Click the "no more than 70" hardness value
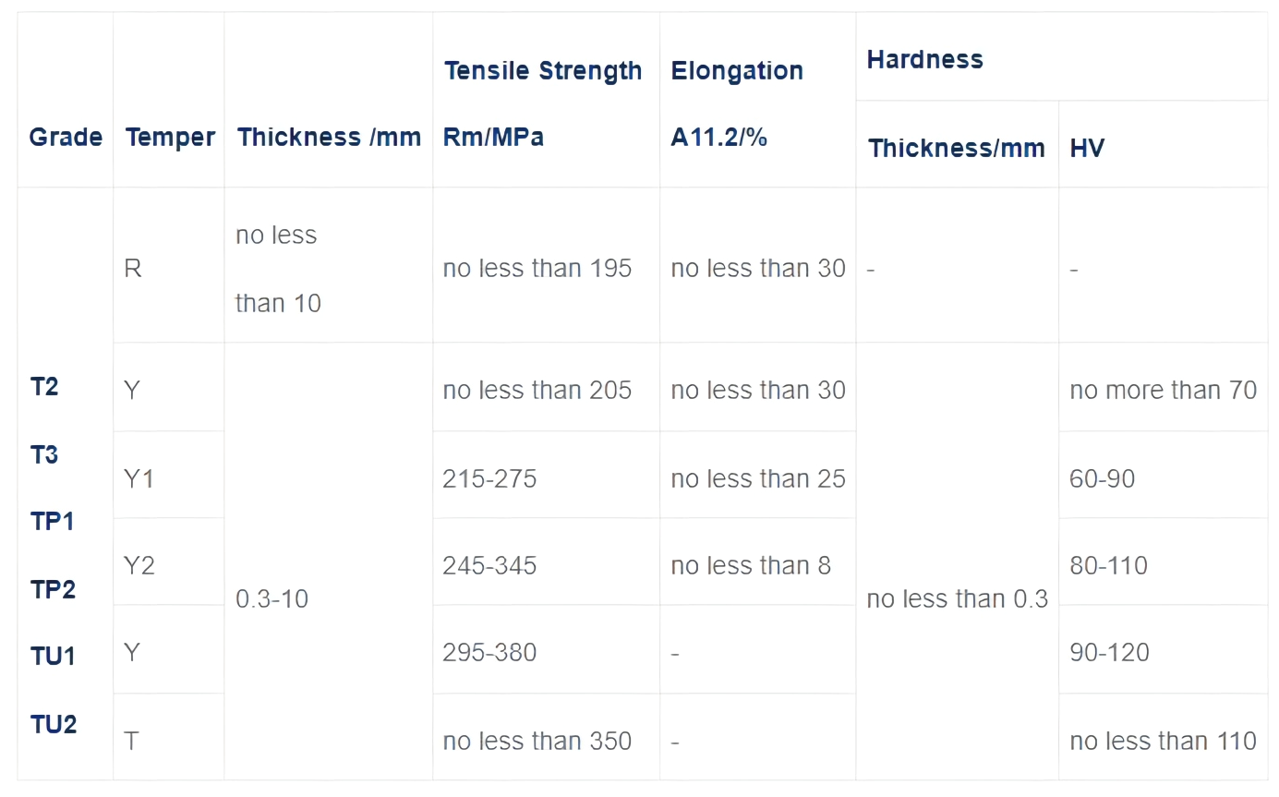The width and height of the screenshot is (1279, 797). click(1163, 390)
